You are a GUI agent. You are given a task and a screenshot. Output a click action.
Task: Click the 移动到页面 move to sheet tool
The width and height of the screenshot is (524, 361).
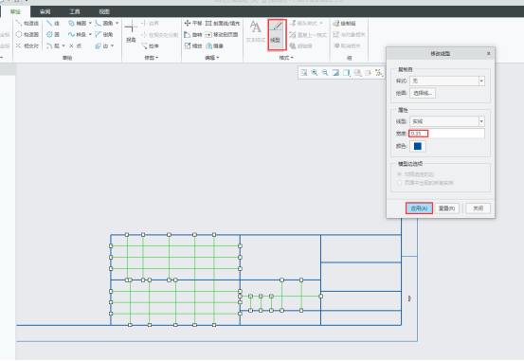point(222,34)
